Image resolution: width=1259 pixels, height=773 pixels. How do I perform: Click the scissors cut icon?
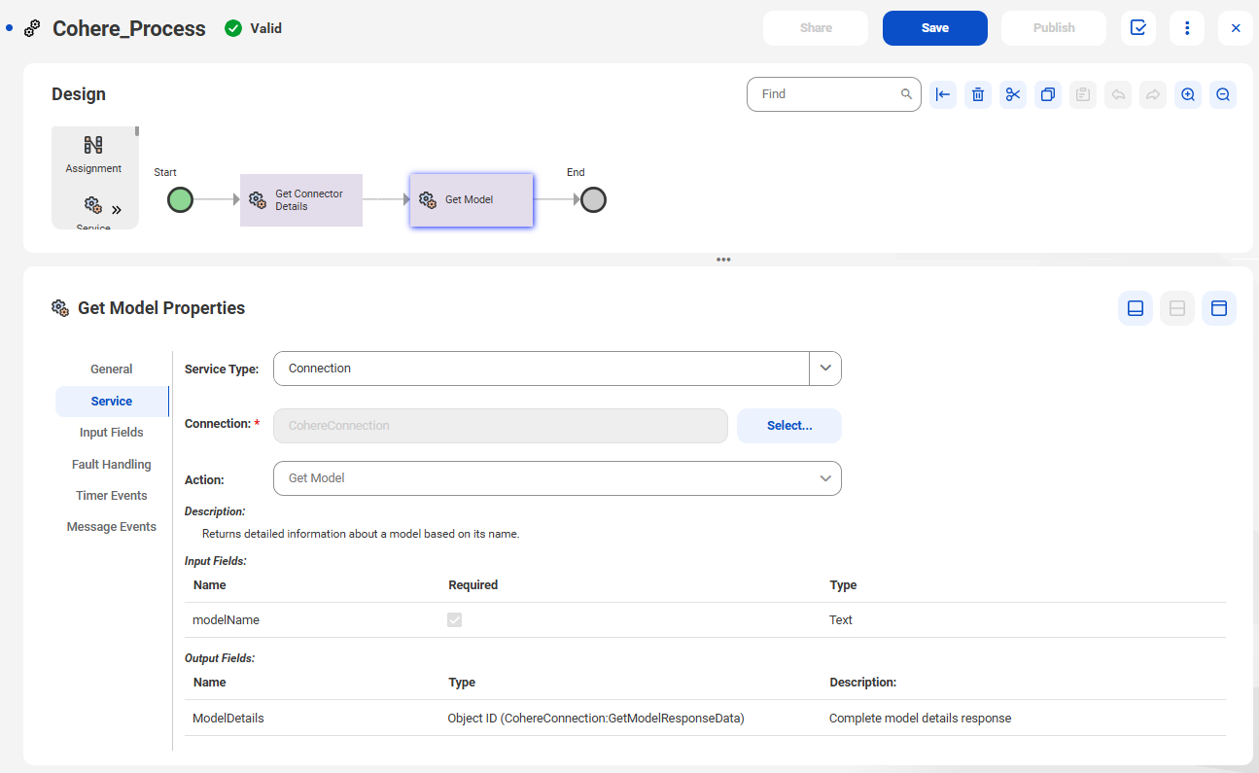click(x=1013, y=94)
